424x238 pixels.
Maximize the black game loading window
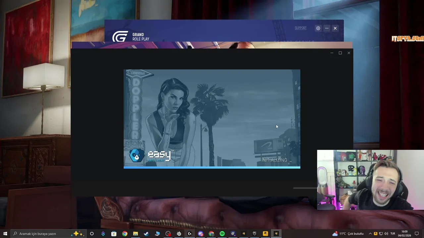[340, 53]
